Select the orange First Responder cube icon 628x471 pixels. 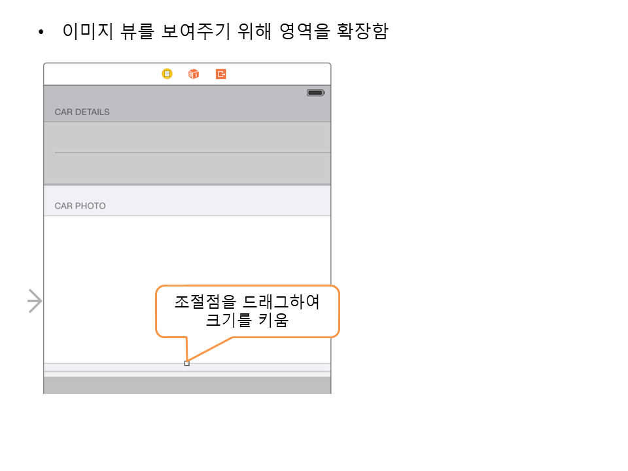(x=194, y=74)
